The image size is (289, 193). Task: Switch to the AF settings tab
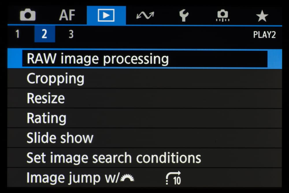pos(67,15)
